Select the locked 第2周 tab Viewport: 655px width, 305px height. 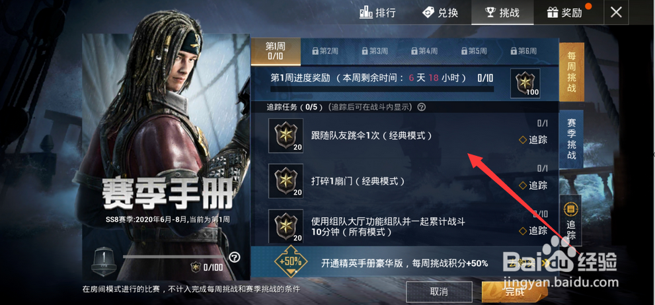click(325, 51)
